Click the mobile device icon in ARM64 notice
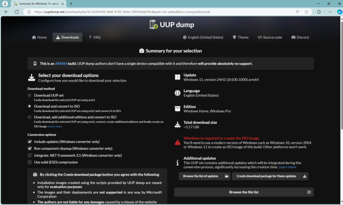The height and width of the screenshot is (205, 343). (x=35, y=63)
